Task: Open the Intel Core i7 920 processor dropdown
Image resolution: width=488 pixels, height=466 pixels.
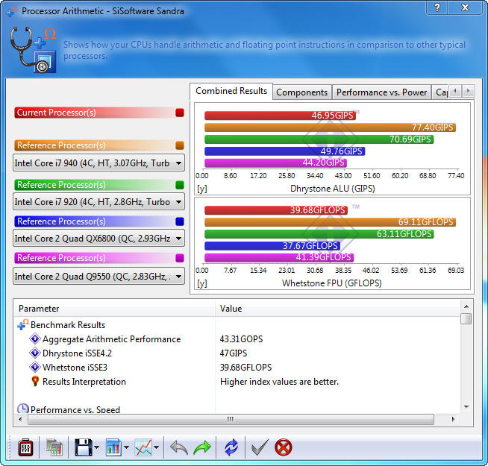Action: 98,201
